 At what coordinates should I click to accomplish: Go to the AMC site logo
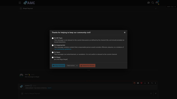29,3
